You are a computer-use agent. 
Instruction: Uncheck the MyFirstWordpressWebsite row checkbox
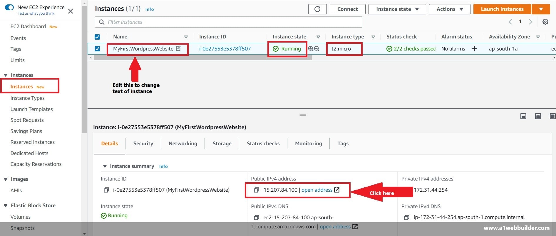(97, 49)
